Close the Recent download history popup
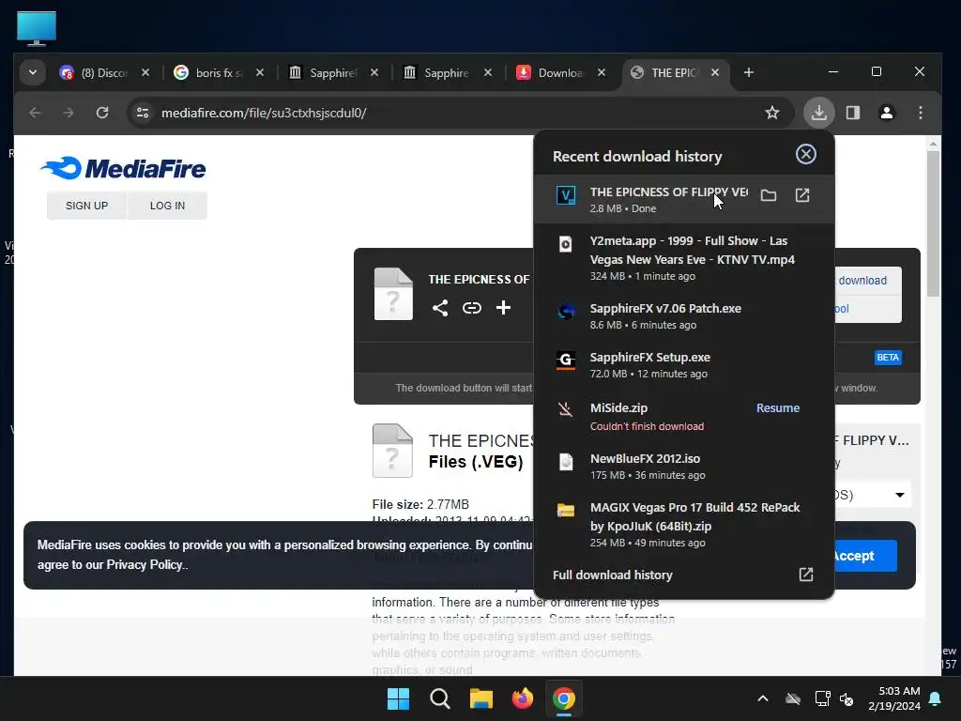This screenshot has height=721, width=961. click(806, 154)
